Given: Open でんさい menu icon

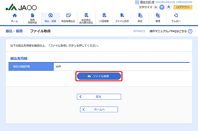Looking at the screenshot, I should coord(176,15).
